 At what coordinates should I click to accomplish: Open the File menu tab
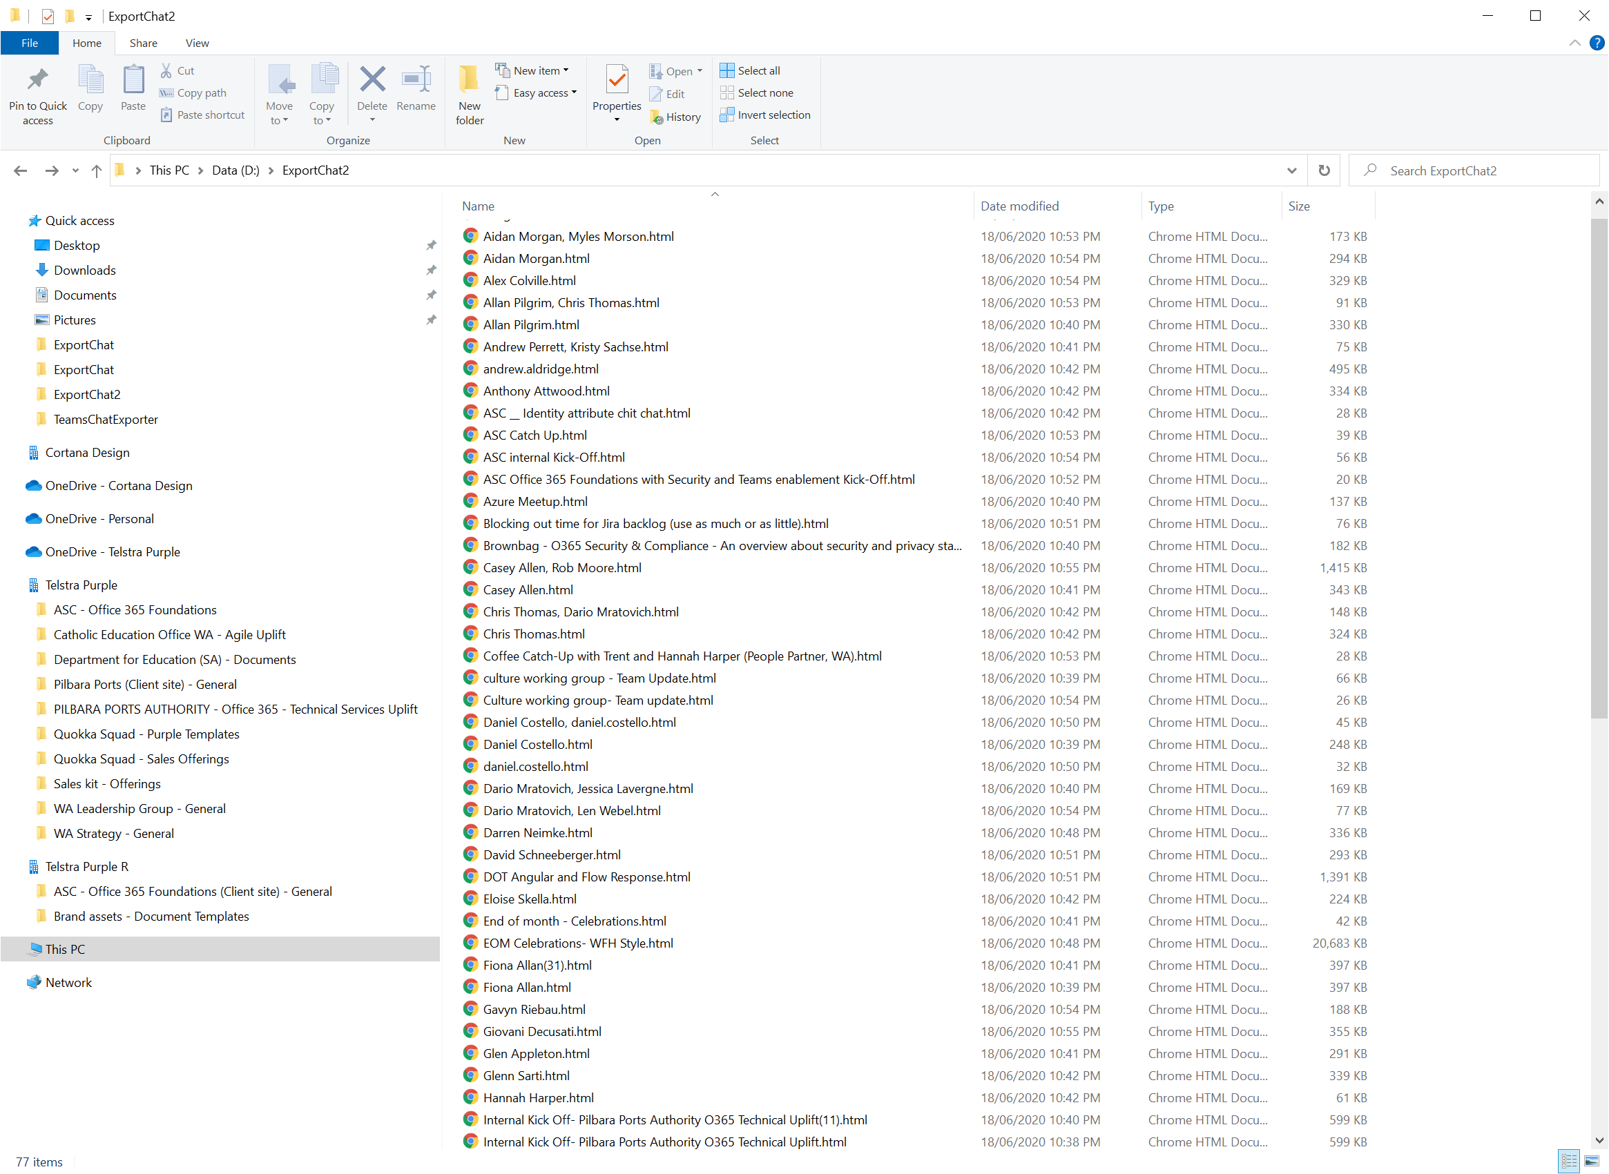(x=29, y=43)
